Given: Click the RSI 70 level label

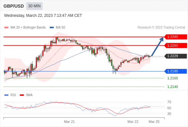Looking at the screenshot, I should tap(169, 102).
